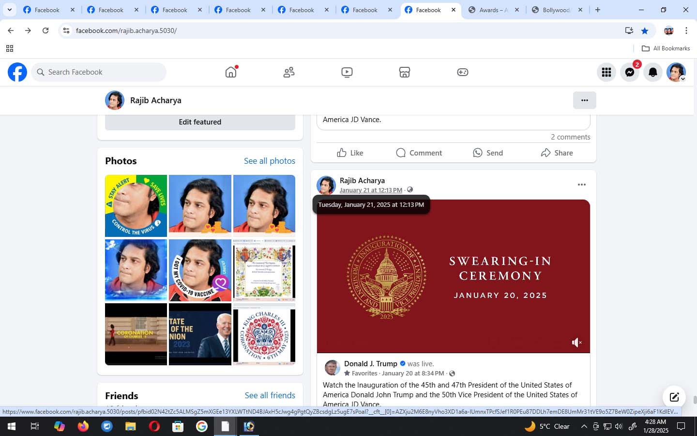Like the post about JD Vance
The width and height of the screenshot is (697, 436).
click(x=350, y=153)
